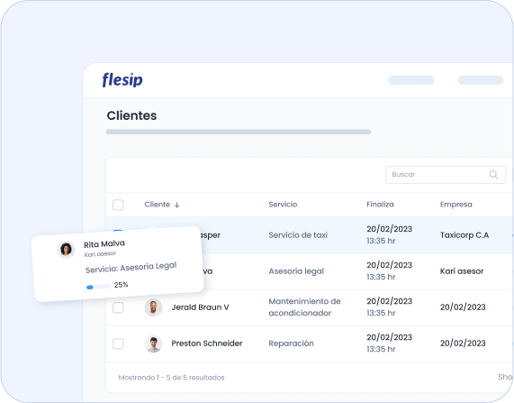Toggle the select-all checkbox in header

(x=118, y=205)
